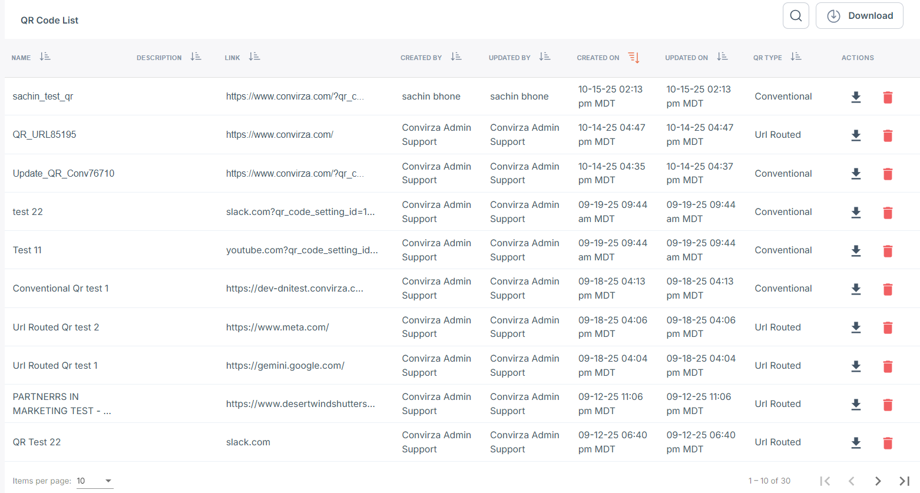The height and width of the screenshot is (493, 920).
Task: Open the https://www.meta.com/ link
Action: [277, 327]
